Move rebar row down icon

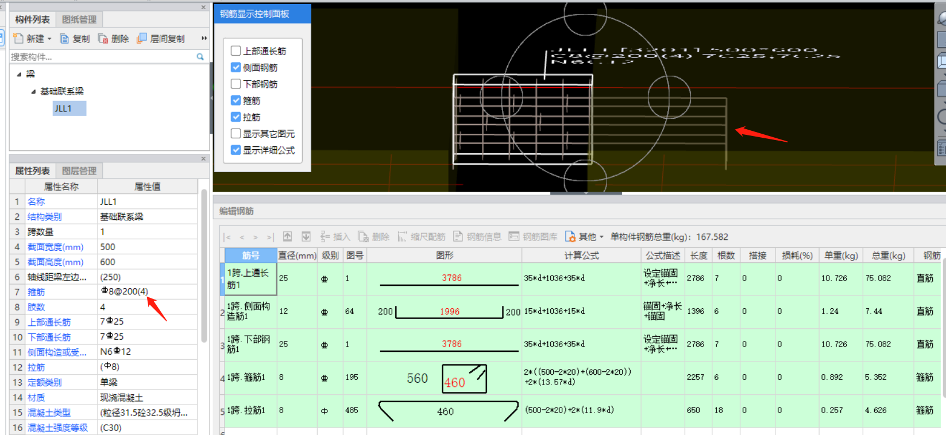click(x=306, y=236)
